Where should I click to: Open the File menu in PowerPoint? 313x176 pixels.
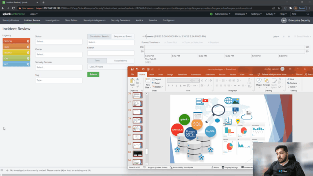pyautogui.click(x=132, y=75)
